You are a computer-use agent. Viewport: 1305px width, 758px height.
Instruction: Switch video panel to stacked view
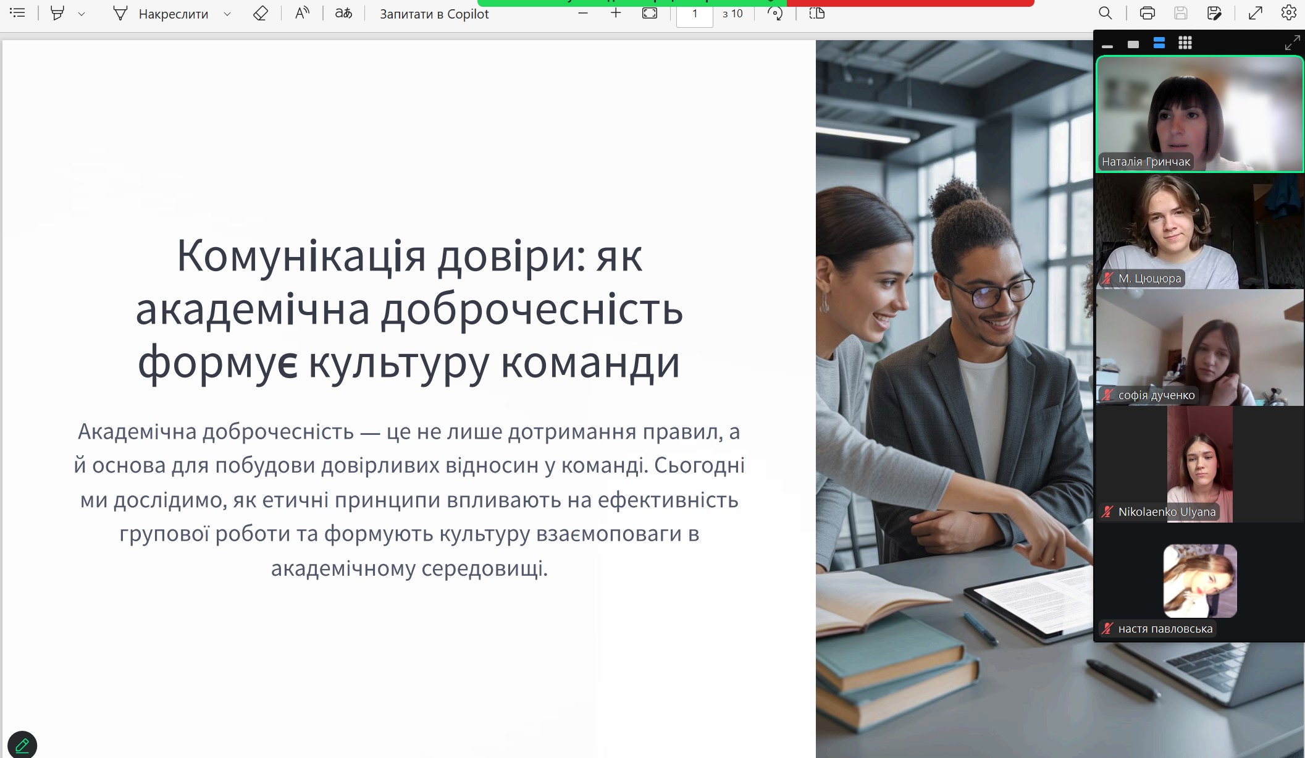tap(1159, 43)
